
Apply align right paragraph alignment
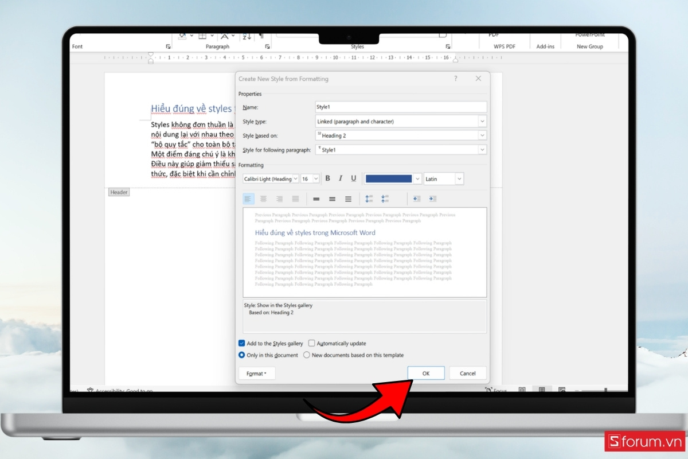[279, 199]
